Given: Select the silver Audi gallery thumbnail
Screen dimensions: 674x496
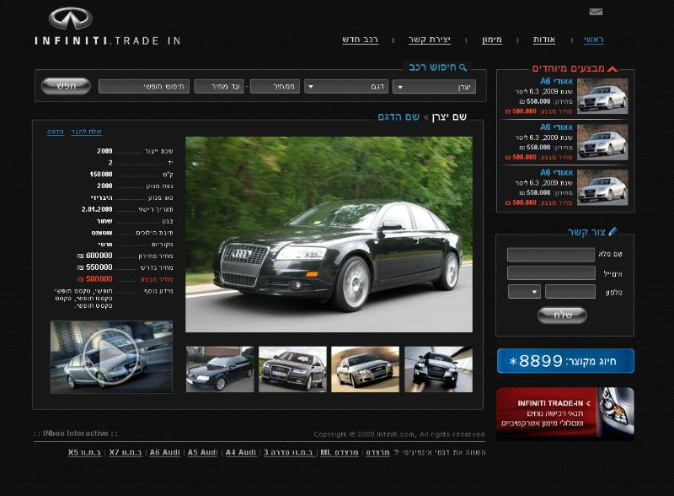Looking at the screenshot, I should click(x=366, y=369).
